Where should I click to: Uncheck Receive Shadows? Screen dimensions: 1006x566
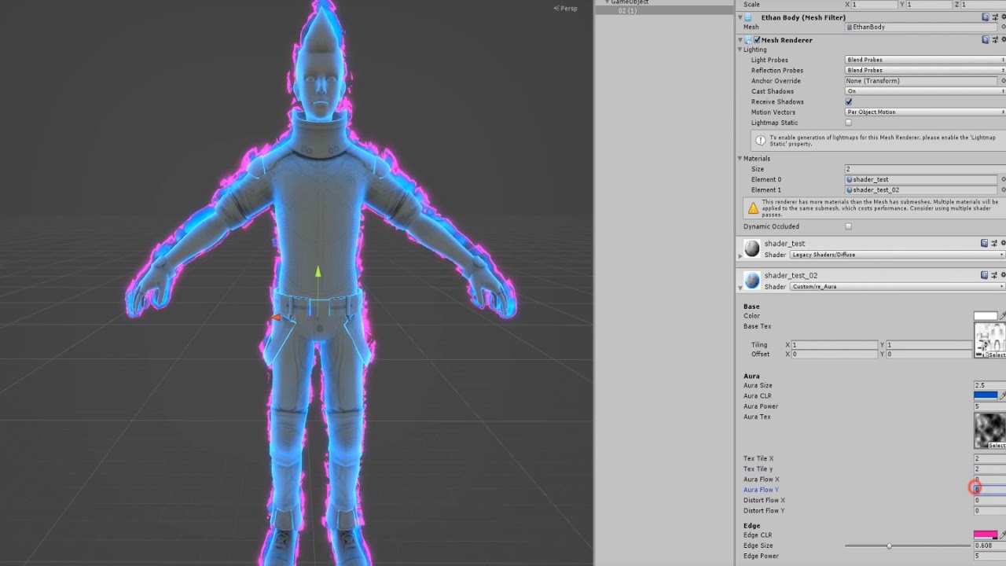tap(848, 101)
